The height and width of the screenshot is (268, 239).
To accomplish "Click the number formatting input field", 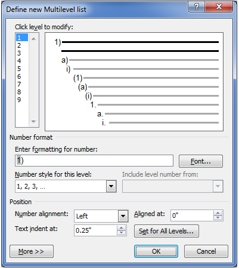I will click(x=94, y=161).
